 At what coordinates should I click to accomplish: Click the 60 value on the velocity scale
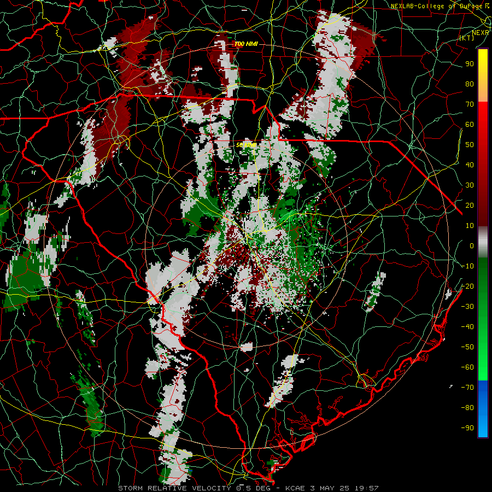[x=470, y=125]
